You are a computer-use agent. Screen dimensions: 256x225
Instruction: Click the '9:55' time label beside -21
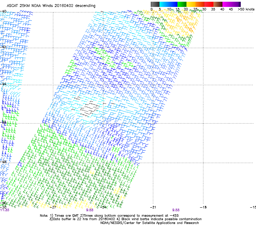(x=176, y=210)
